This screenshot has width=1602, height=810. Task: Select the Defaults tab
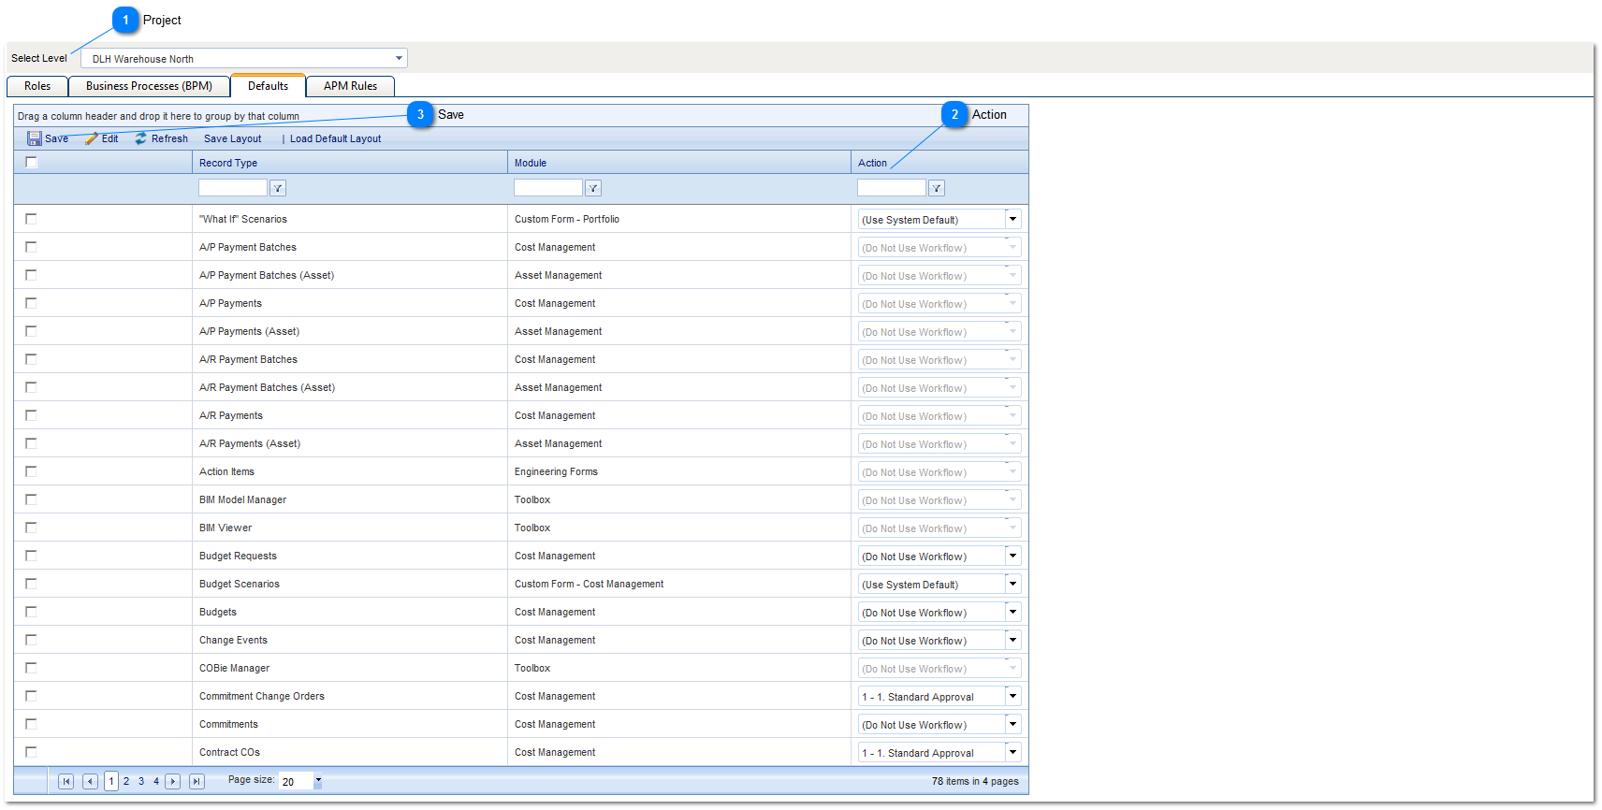point(268,85)
